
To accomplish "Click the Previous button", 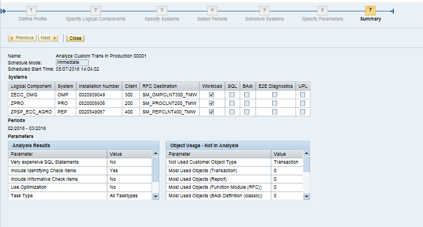I will pyautogui.click(x=22, y=38).
